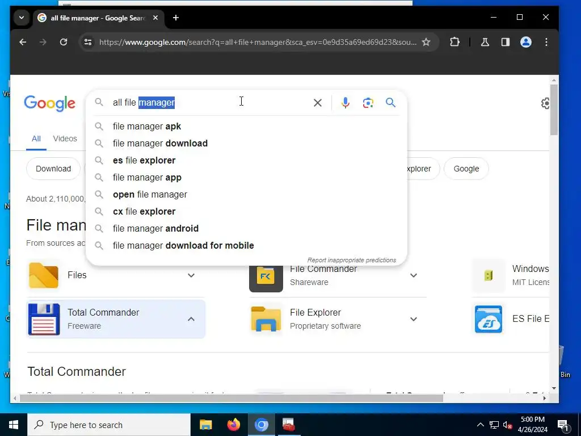The image size is (581, 436).
Task: Open Firefox from the taskbar
Action: point(233,425)
